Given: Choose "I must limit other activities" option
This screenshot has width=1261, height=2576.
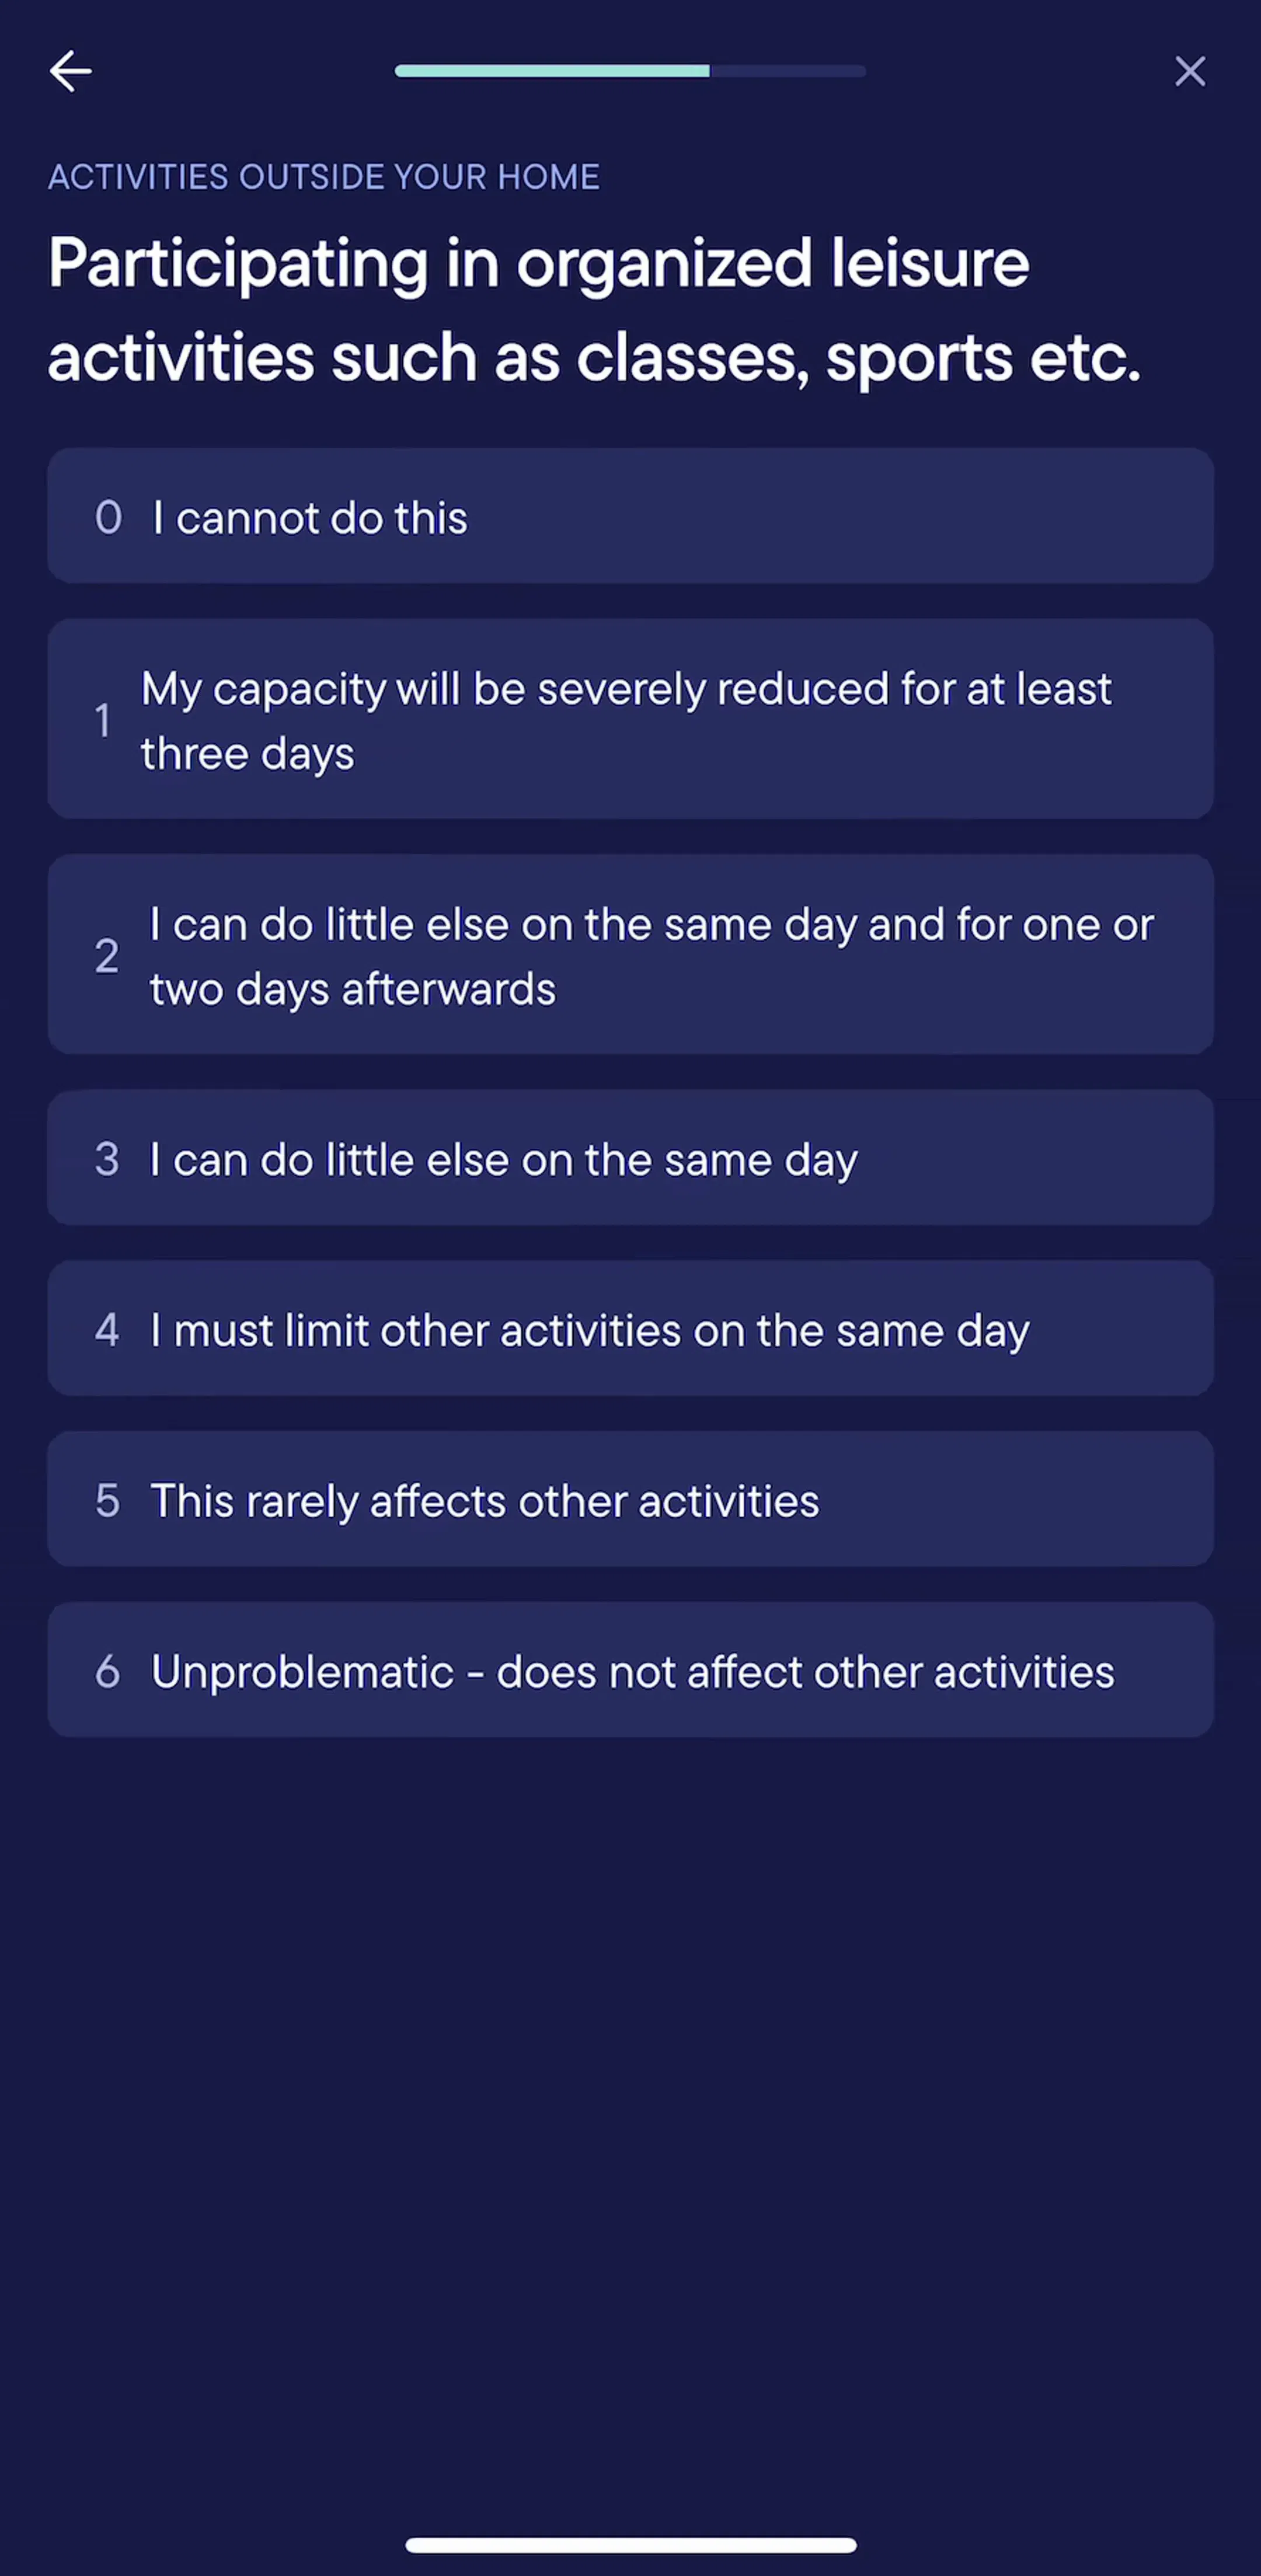Looking at the screenshot, I should 630,1329.
